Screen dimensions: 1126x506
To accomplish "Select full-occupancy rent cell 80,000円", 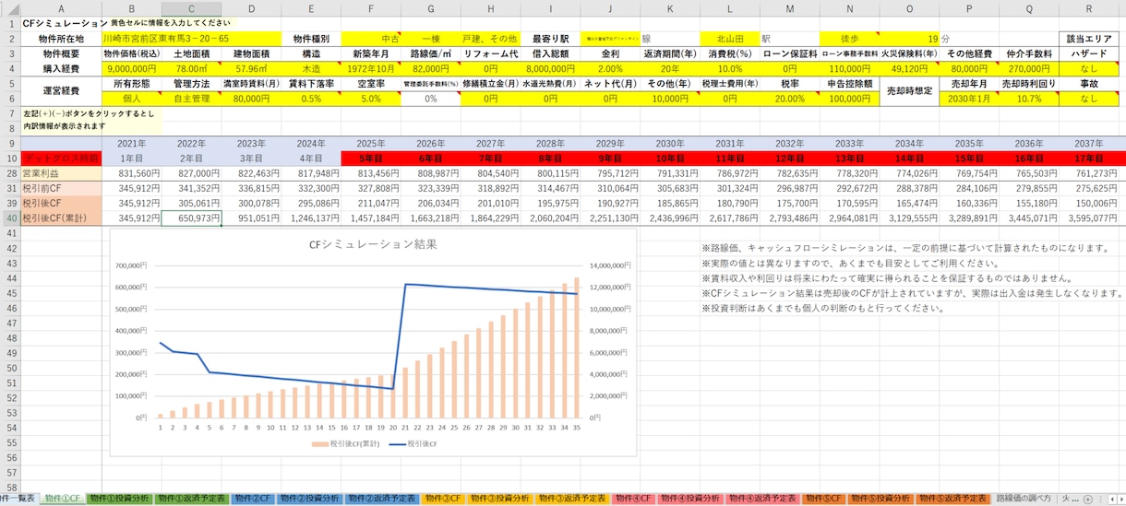I will coord(251,99).
